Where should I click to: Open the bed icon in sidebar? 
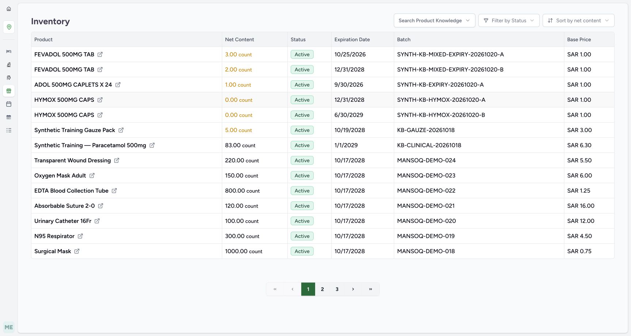(x=9, y=51)
